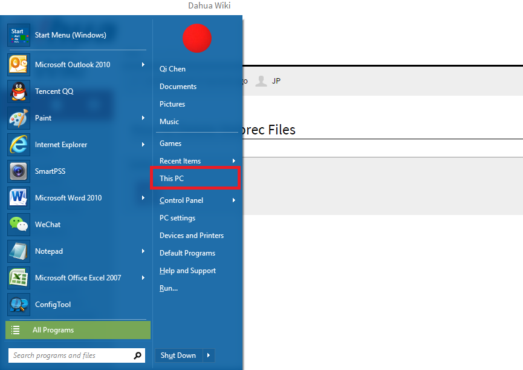This screenshot has height=370, width=523.
Task: Open the Paint palette icon
Action: point(19,118)
